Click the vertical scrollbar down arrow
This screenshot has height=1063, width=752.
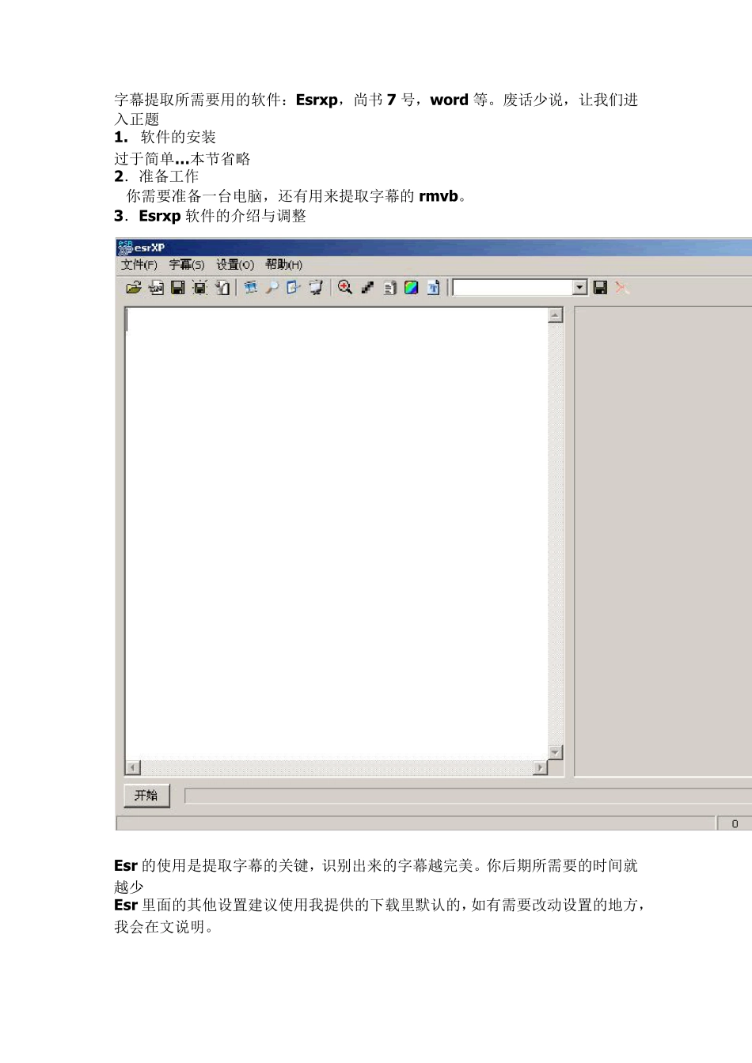[556, 752]
